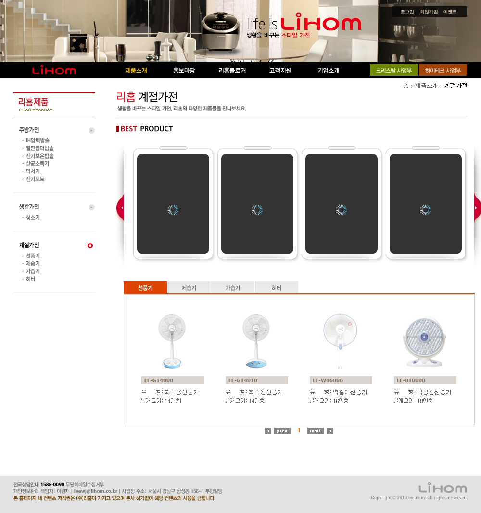Click the red right carousel arrow

tap(478, 208)
